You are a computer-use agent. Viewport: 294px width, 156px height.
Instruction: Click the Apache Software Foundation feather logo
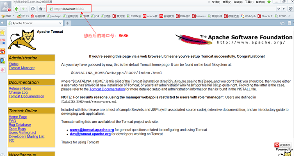[234, 39]
